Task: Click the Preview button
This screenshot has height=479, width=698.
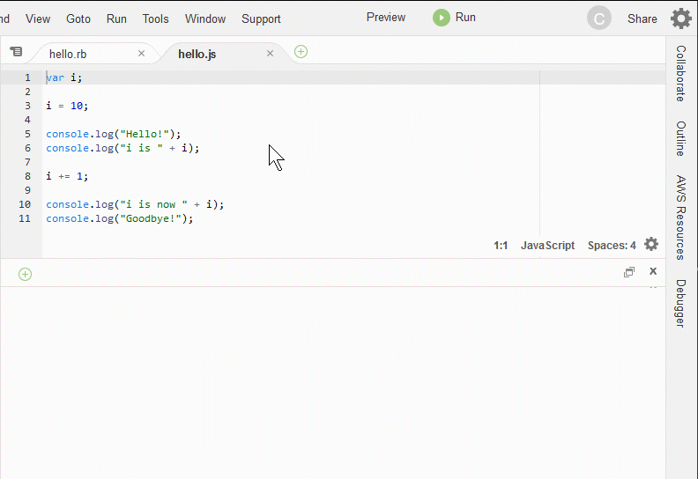Action: pyautogui.click(x=386, y=18)
